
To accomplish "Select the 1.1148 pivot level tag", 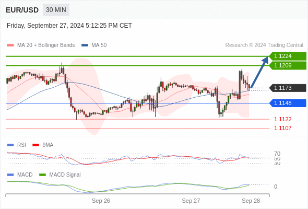I will click(288, 103).
